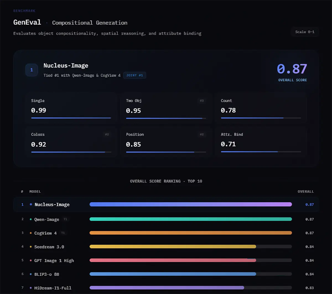Click the MODEL column header
This screenshot has height=294, width=332.
click(x=35, y=192)
